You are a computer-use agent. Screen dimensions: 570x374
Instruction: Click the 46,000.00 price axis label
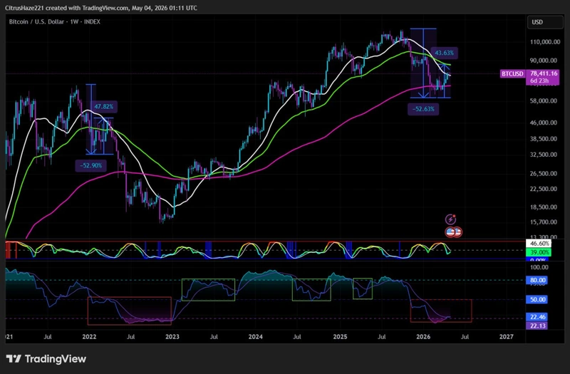[x=544, y=123]
